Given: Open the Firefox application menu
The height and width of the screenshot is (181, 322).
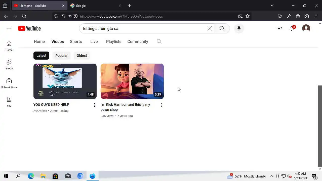Looking at the screenshot, I should 316,16.
